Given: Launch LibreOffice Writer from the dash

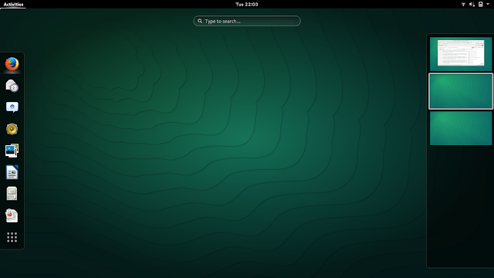Looking at the screenshot, I should pos(12,172).
